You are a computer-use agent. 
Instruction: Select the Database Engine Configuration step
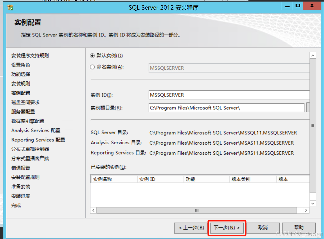click(28, 121)
